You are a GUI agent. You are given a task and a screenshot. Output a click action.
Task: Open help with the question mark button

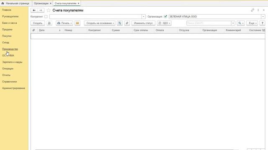click(x=263, y=23)
